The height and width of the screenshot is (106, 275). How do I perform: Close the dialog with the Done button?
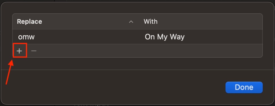244,87
